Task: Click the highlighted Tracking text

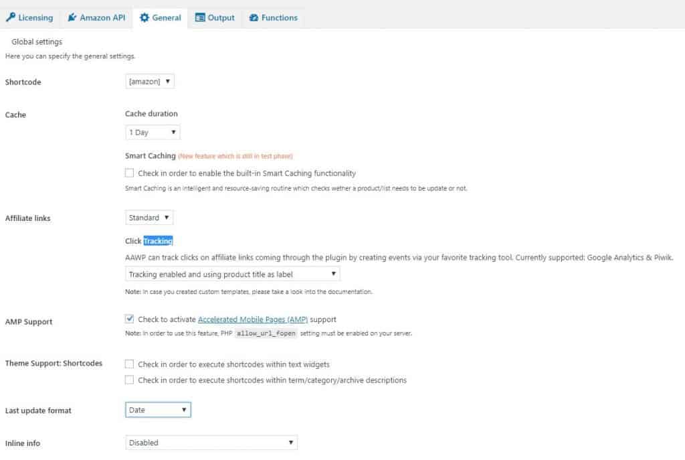Action: tap(158, 241)
